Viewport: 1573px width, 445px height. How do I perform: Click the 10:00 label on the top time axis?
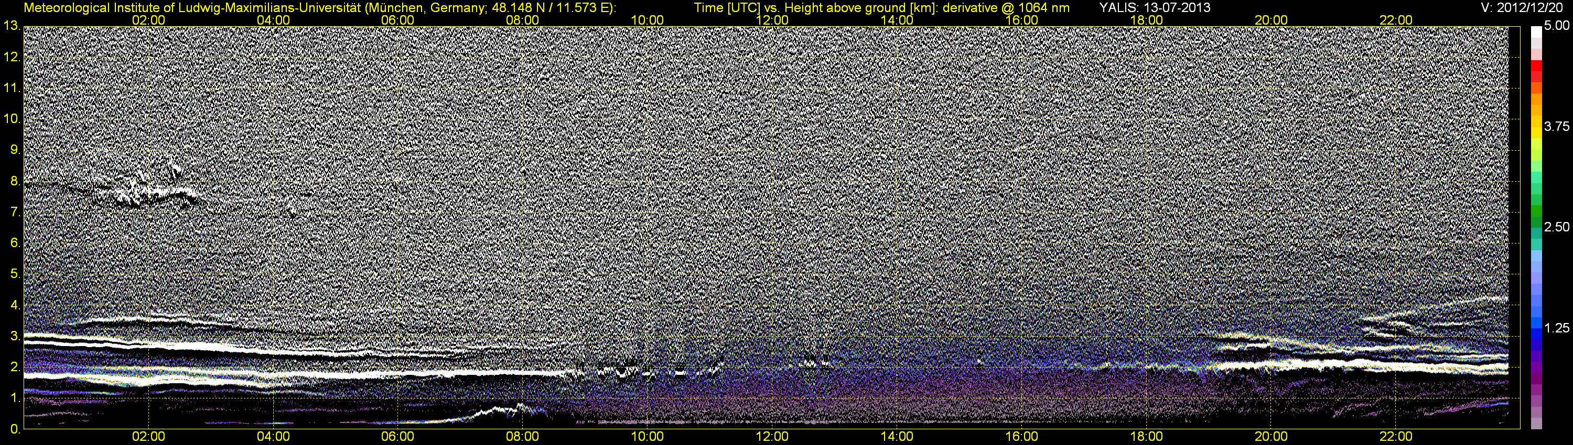(647, 20)
